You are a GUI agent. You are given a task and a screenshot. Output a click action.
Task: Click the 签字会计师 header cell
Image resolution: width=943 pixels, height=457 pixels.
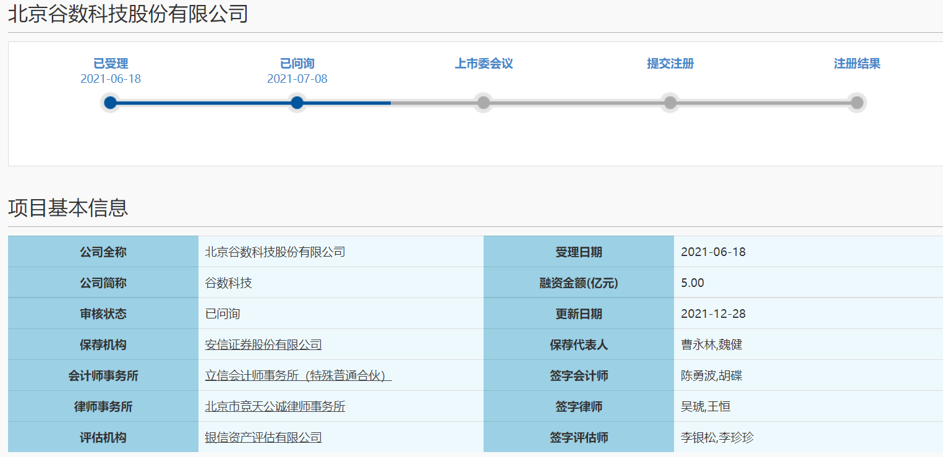pos(579,375)
